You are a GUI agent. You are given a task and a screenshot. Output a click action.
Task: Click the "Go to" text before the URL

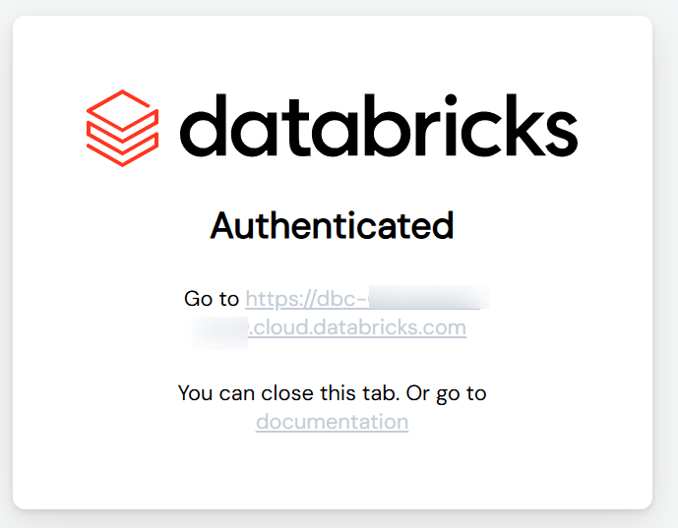coord(212,298)
